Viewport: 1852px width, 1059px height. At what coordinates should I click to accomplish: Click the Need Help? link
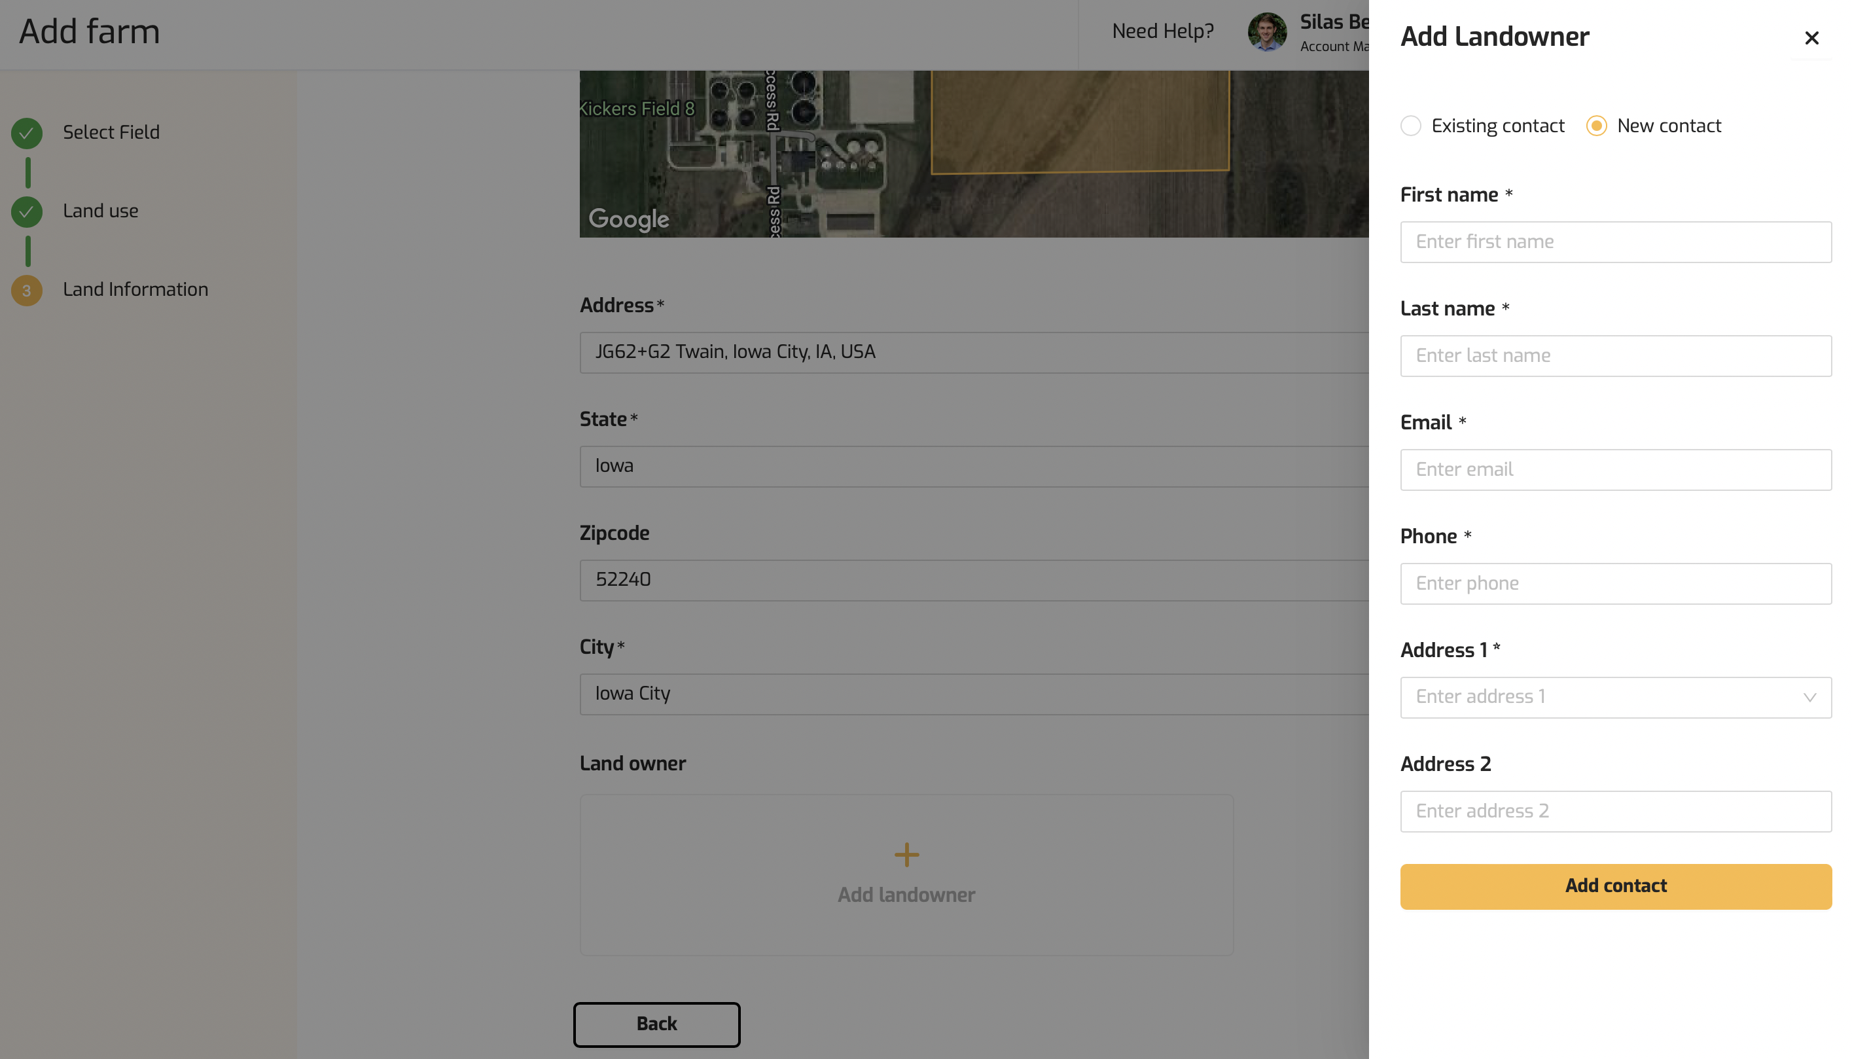[1162, 31]
